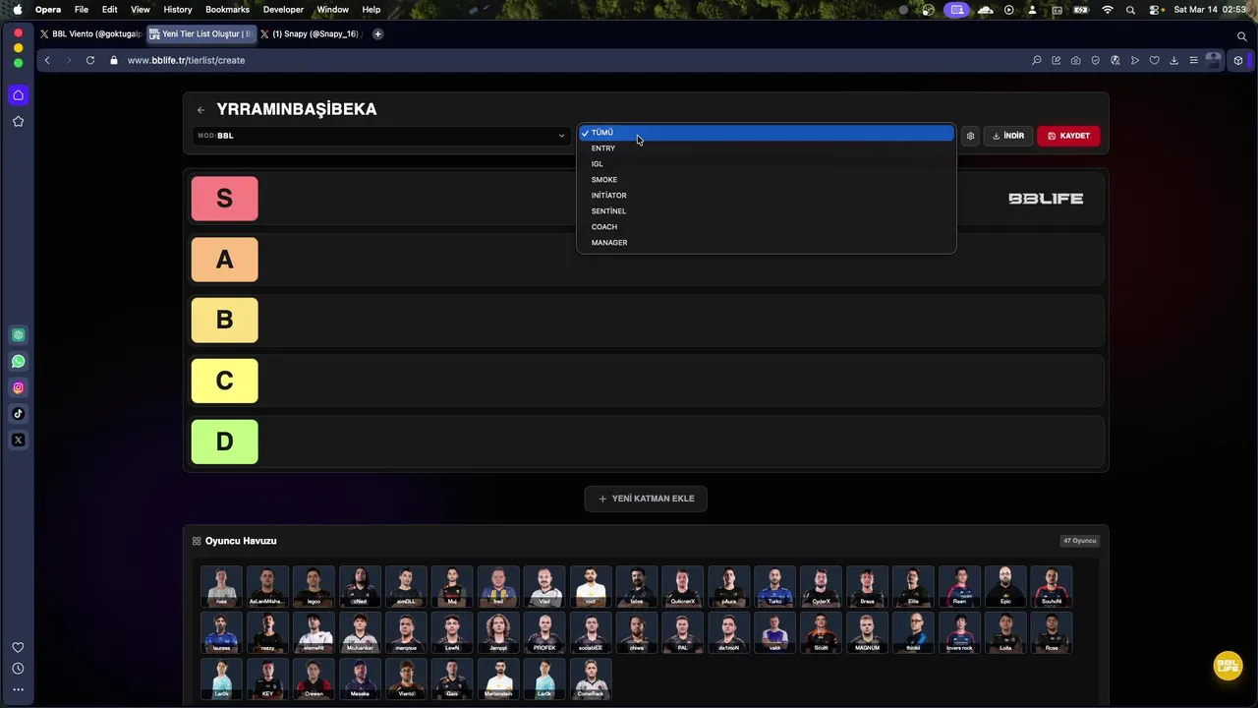The image size is (1258, 708).
Task: Open WhatsApp in Opera sidebar
Action: click(x=18, y=362)
